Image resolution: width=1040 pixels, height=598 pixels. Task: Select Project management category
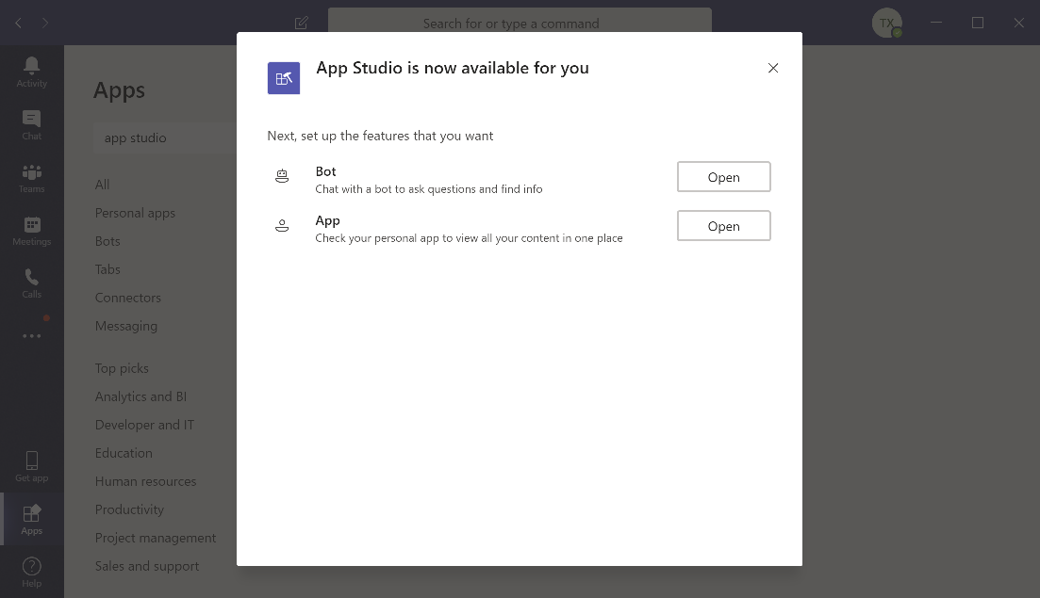156,538
